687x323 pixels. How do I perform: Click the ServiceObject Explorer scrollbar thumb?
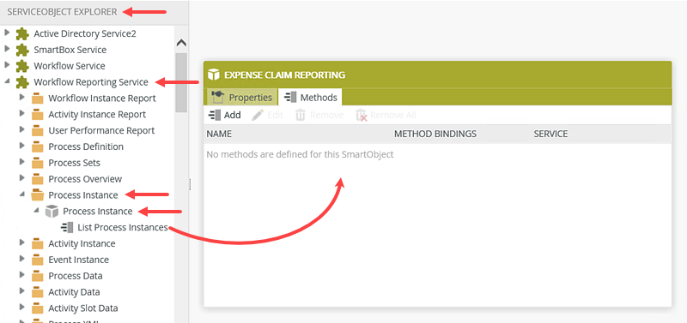[181, 82]
